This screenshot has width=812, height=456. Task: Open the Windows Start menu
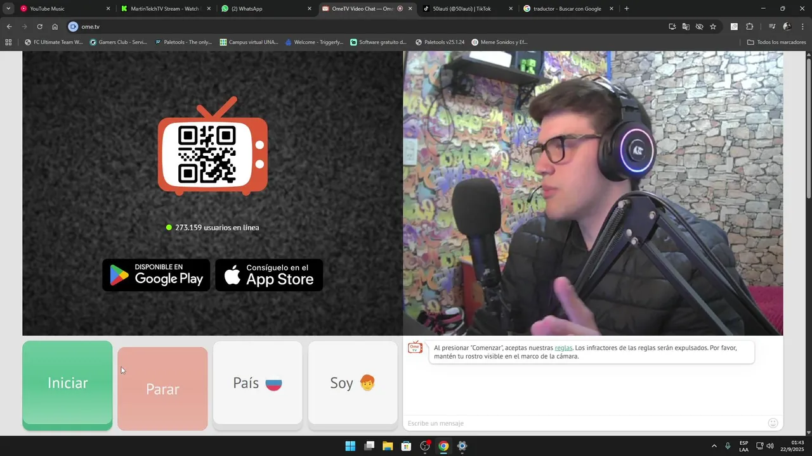(x=350, y=446)
